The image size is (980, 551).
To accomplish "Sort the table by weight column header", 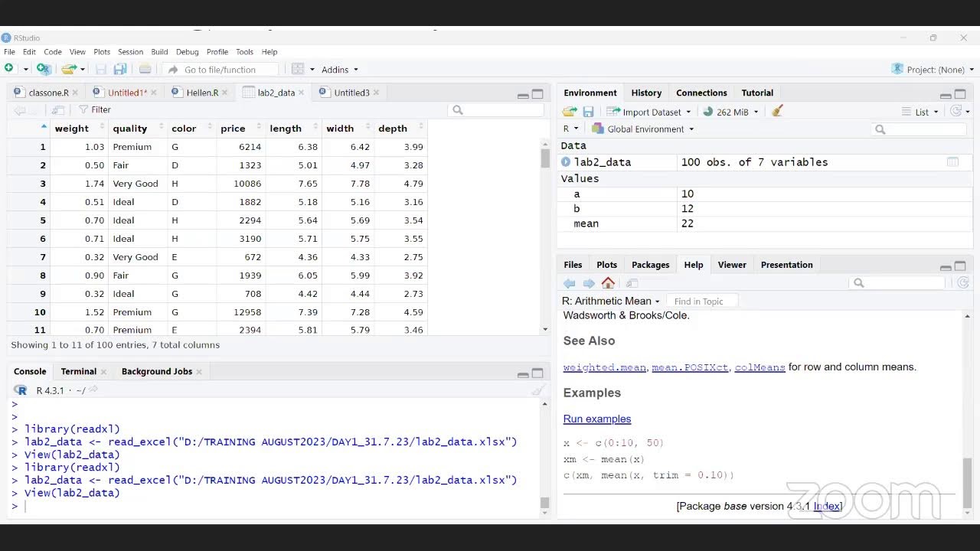I will (79, 129).
